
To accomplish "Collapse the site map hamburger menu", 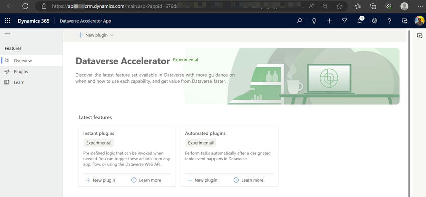I will tap(7, 35).
